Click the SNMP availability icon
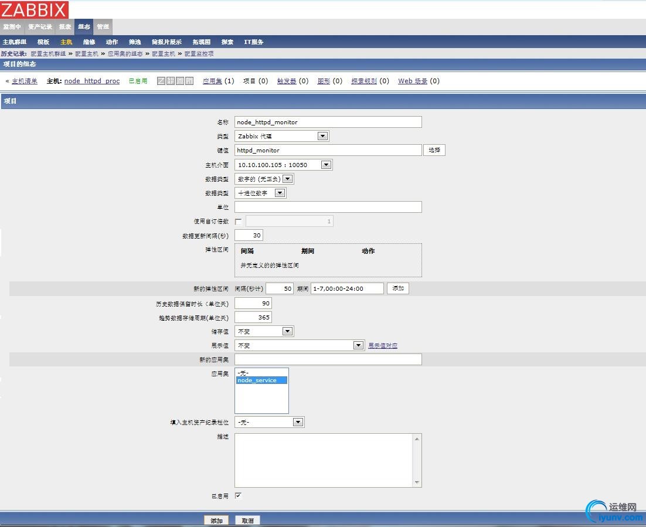The image size is (646, 527). [x=171, y=81]
